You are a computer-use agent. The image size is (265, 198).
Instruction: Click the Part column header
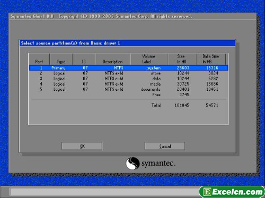[x=39, y=59]
